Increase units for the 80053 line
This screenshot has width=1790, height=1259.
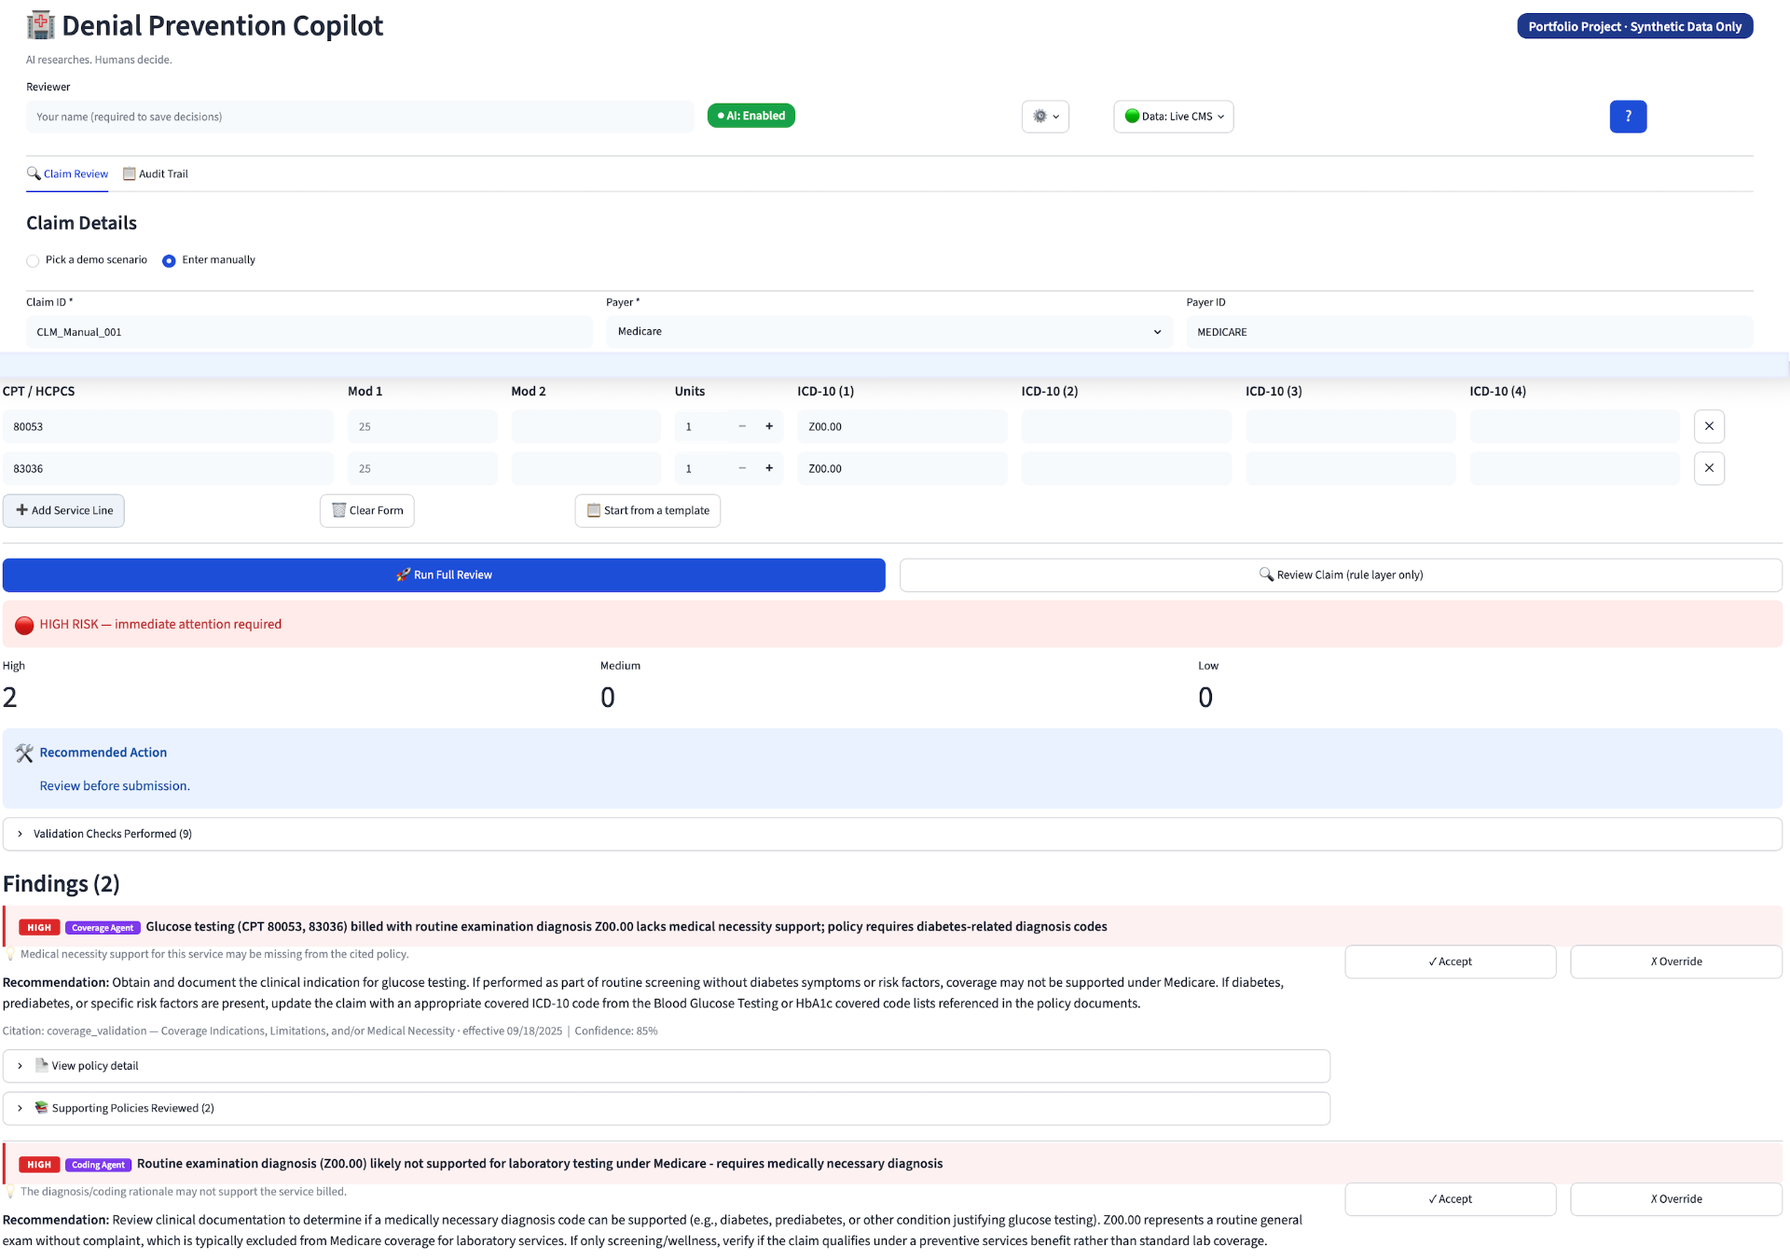coord(769,426)
